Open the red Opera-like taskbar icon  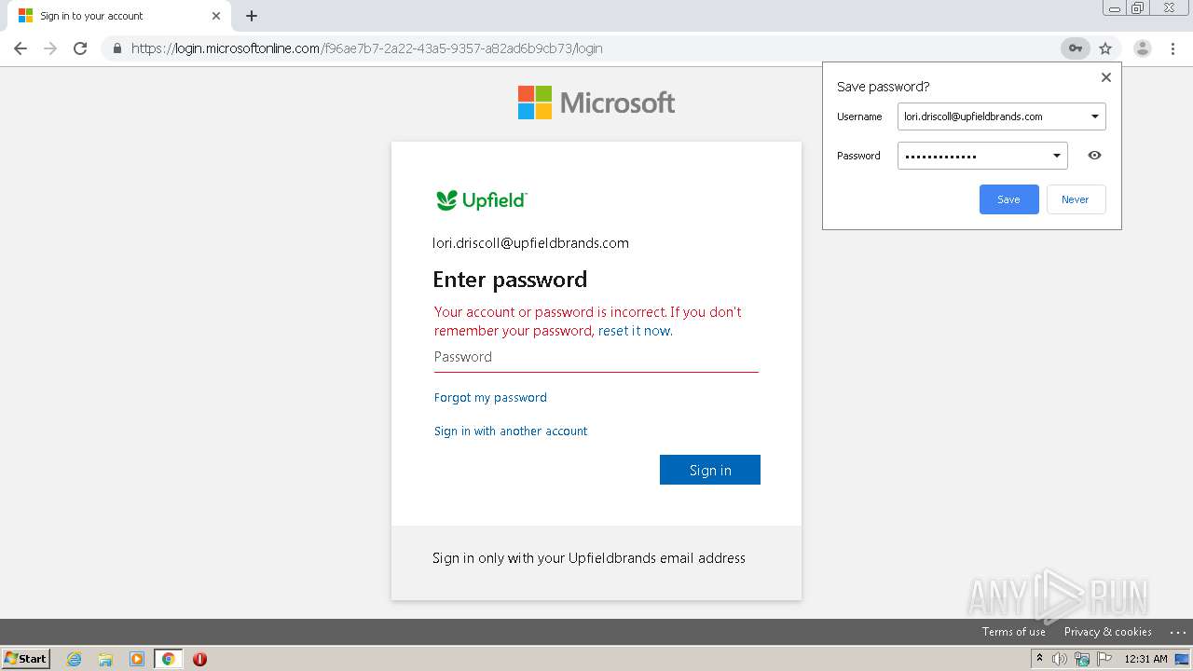[x=199, y=659]
